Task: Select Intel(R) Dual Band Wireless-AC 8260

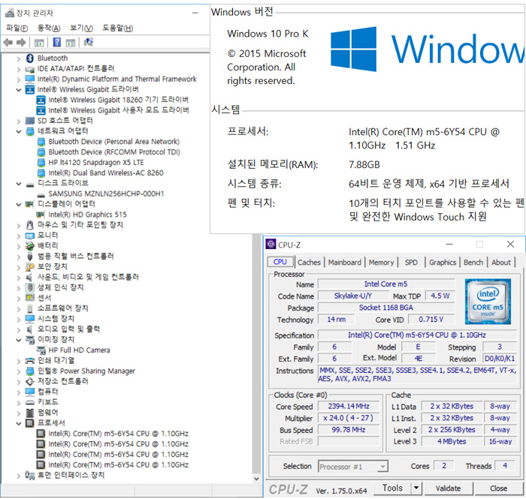Action: 106,173
